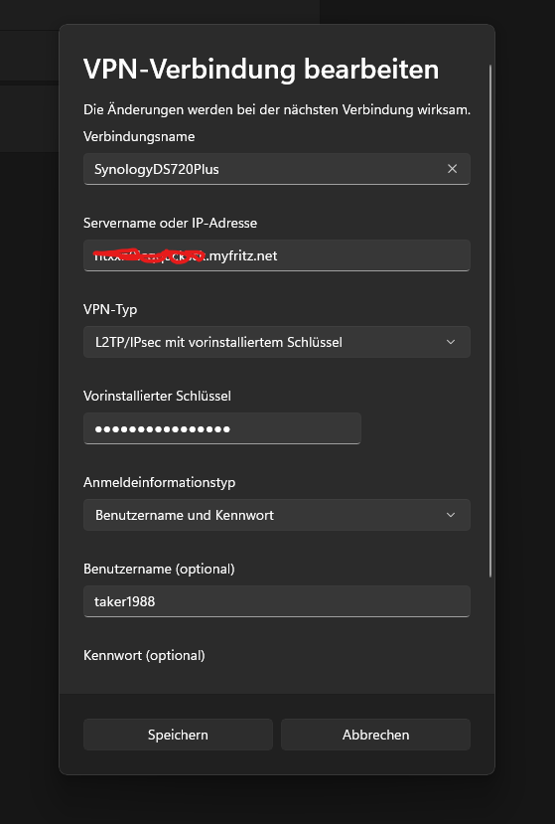555x824 pixels.
Task: Click into the myfritz.net server address field
Action: [x=277, y=255]
